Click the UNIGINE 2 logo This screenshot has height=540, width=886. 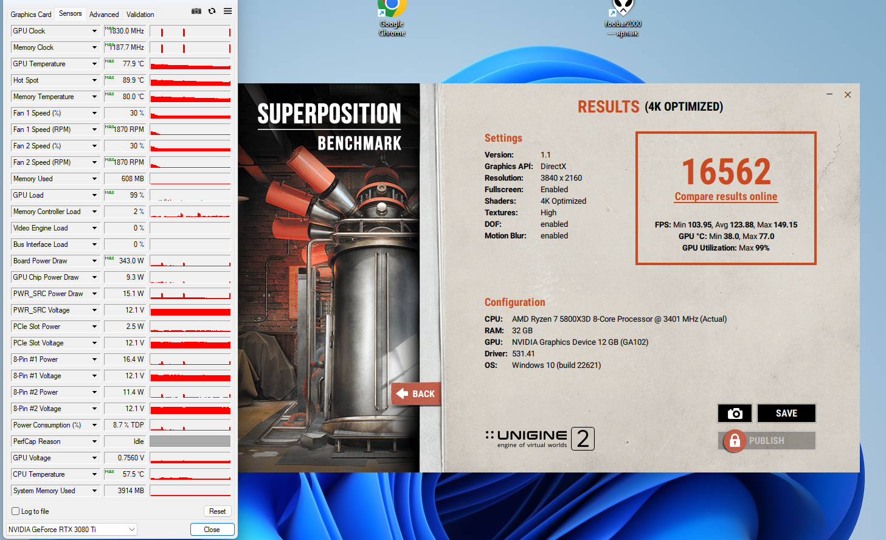point(540,438)
